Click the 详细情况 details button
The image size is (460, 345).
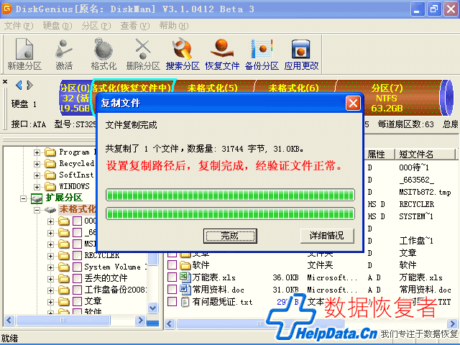327,236
